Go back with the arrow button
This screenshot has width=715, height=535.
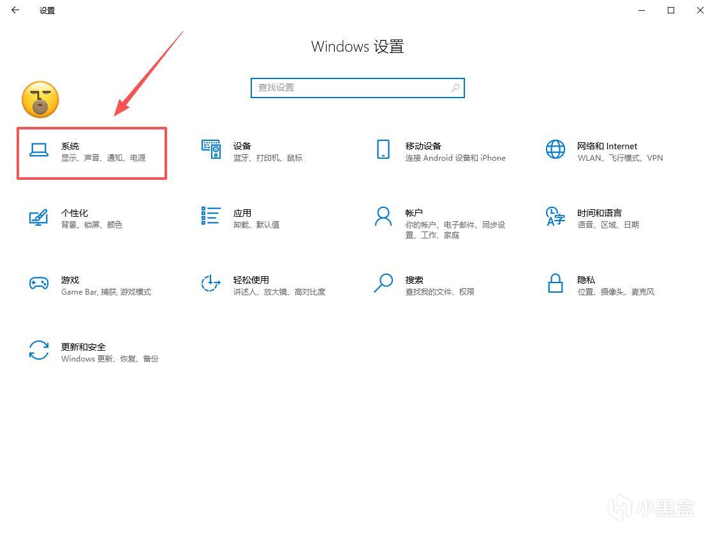tap(15, 10)
